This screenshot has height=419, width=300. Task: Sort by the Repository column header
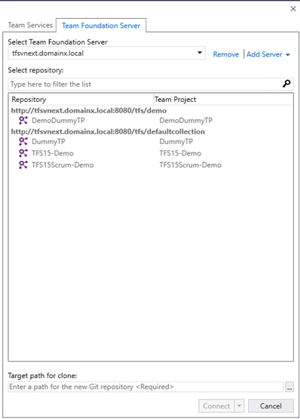[81, 100]
